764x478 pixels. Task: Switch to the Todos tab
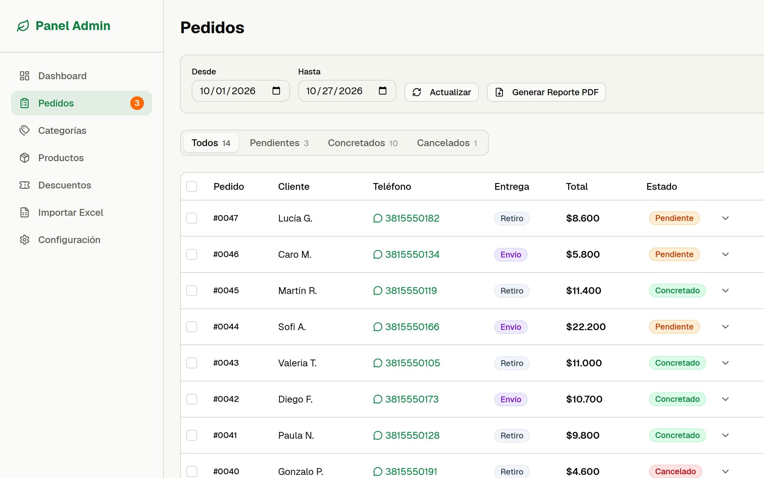211,143
